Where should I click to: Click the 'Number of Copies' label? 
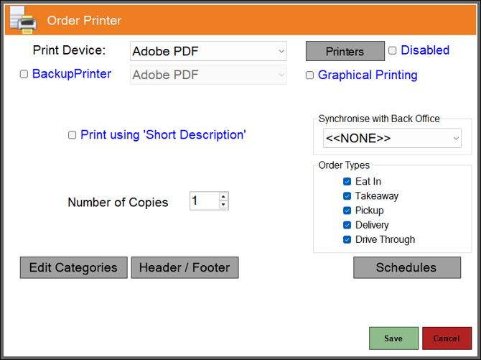(x=118, y=202)
